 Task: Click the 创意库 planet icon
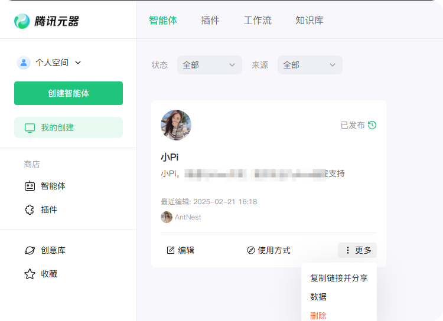(30, 251)
